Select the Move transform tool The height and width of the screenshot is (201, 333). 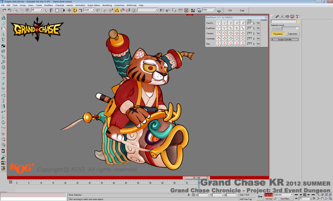[69, 10]
